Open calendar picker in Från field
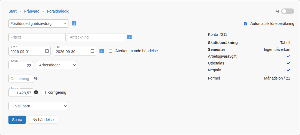The width and height of the screenshot is (300, 135). click(47, 51)
